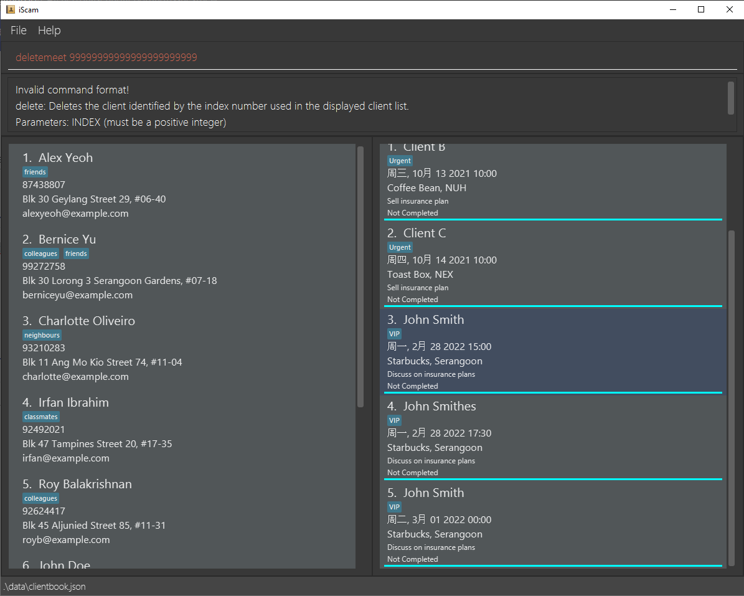Click colleagues tag under Bernice Yu
This screenshot has width=744, height=596.
[x=41, y=253]
